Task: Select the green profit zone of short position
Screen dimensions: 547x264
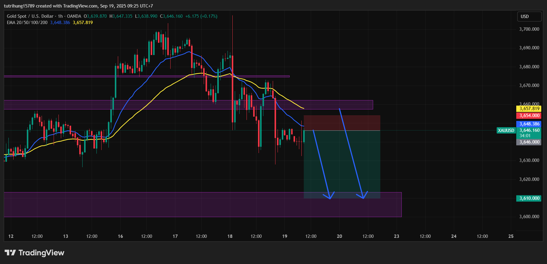Action: (342, 164)
